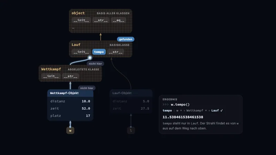Click the __str__ chip in Wettkampf class
The image size is (276, 155).
(x=71, y=76)
